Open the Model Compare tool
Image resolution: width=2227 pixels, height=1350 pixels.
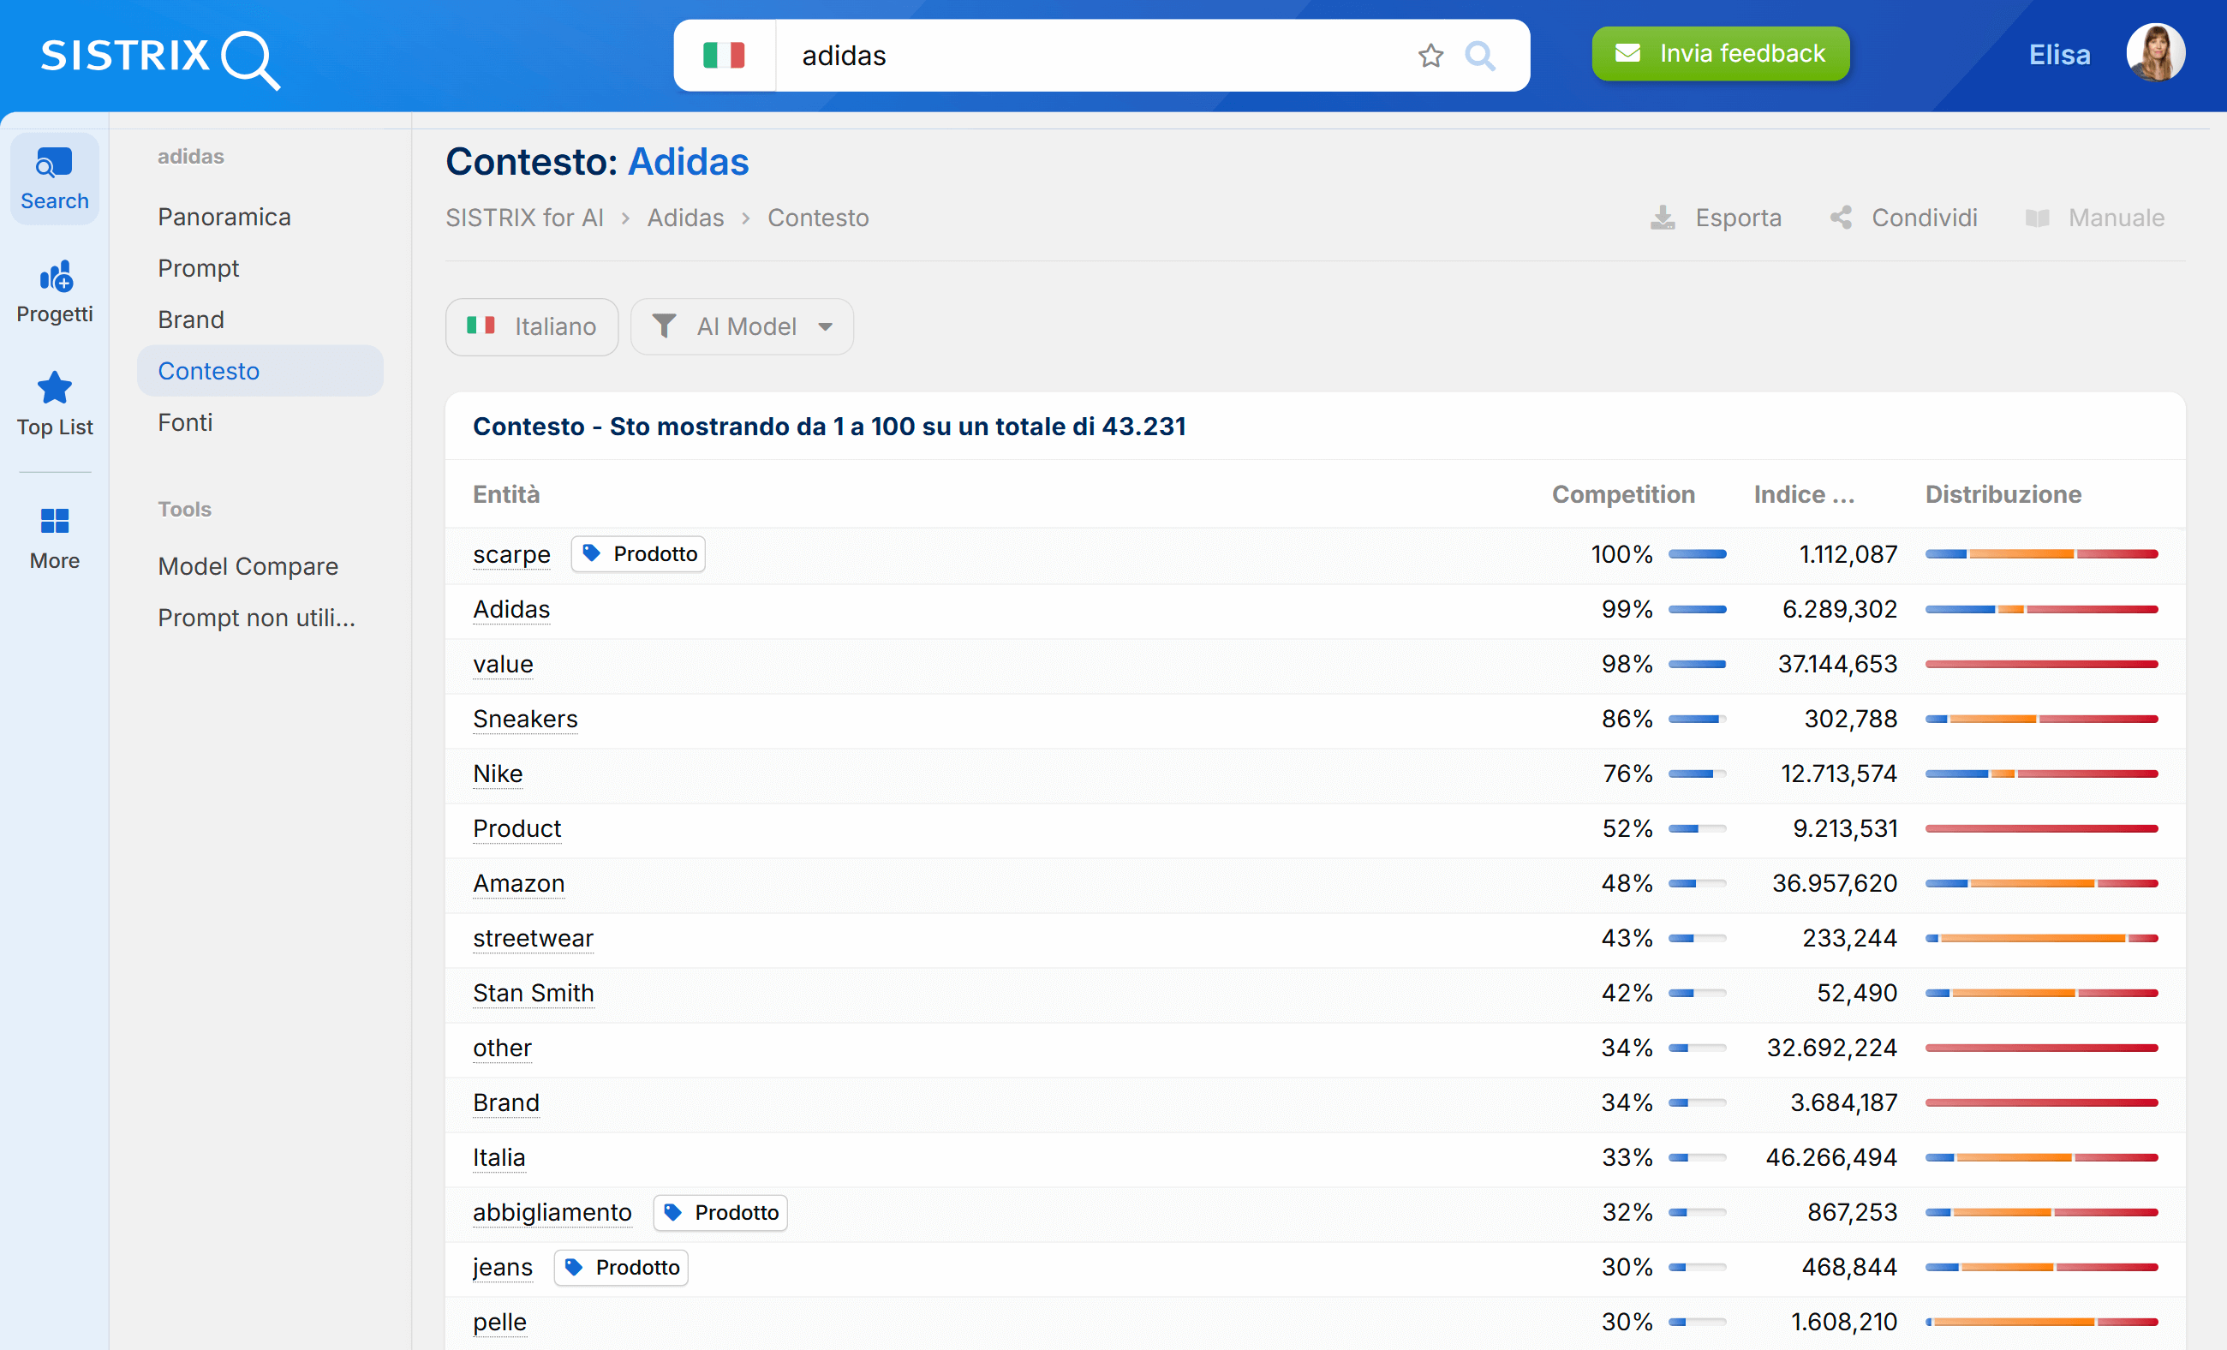pos(248,565)
